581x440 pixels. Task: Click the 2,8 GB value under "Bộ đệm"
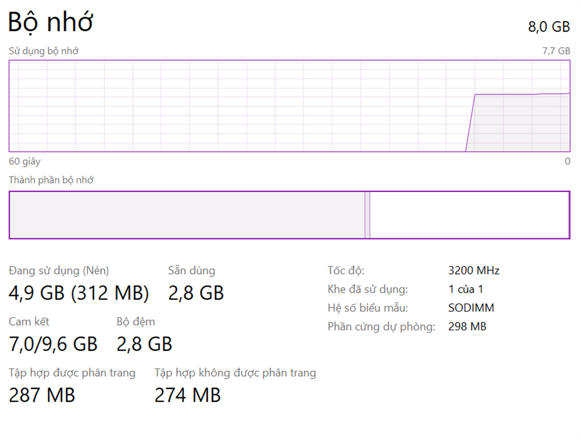click(x=144, y=344)
